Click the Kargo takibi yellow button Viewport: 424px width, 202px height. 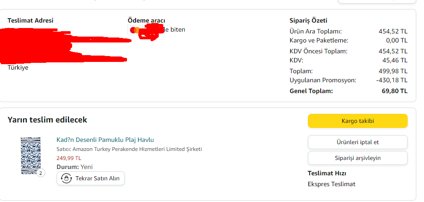(357, 121)
